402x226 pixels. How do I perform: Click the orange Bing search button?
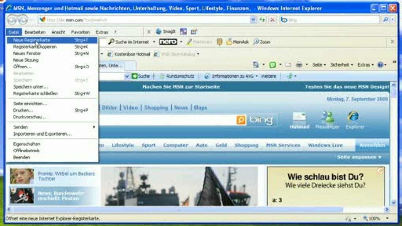point(241,120)
